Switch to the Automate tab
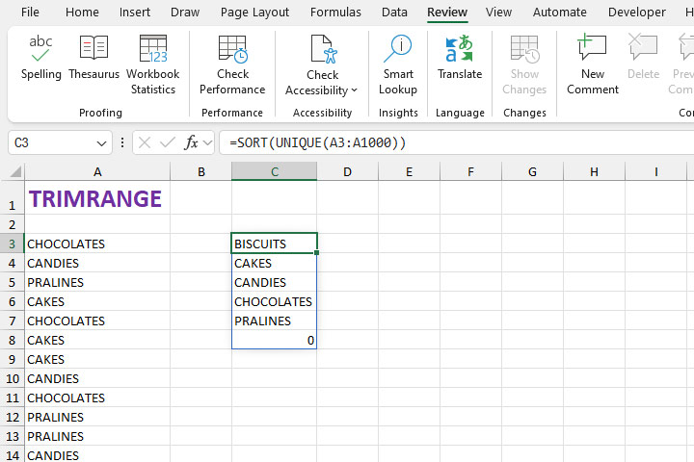Viewport: 694px width, 462px height. [559, 12]
